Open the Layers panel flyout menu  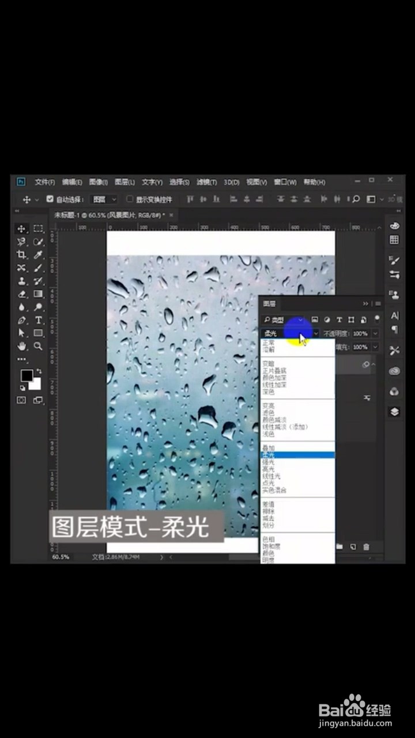pos(378,303)
